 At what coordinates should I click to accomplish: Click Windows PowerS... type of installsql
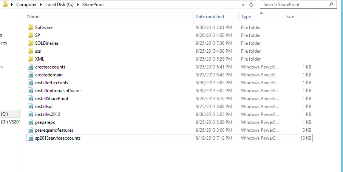[x=260, y=107]
